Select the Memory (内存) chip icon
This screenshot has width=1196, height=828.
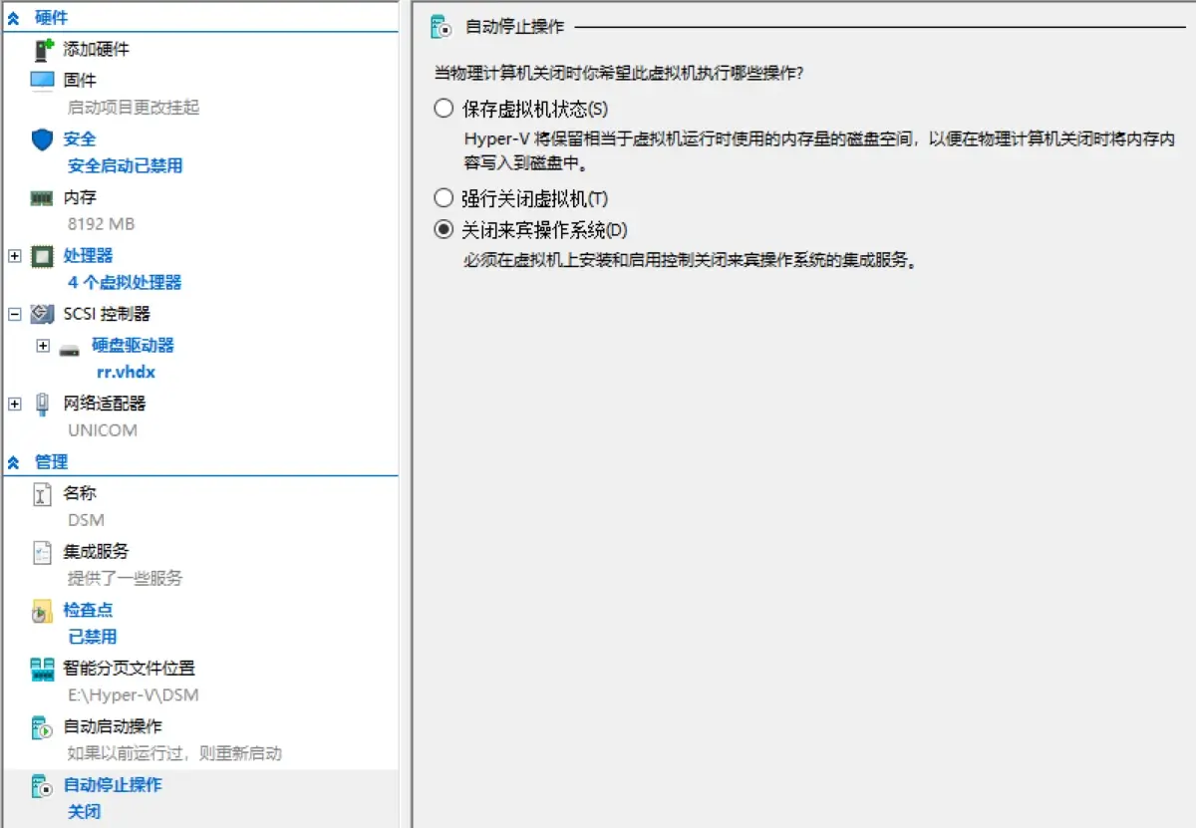[42, 198]
